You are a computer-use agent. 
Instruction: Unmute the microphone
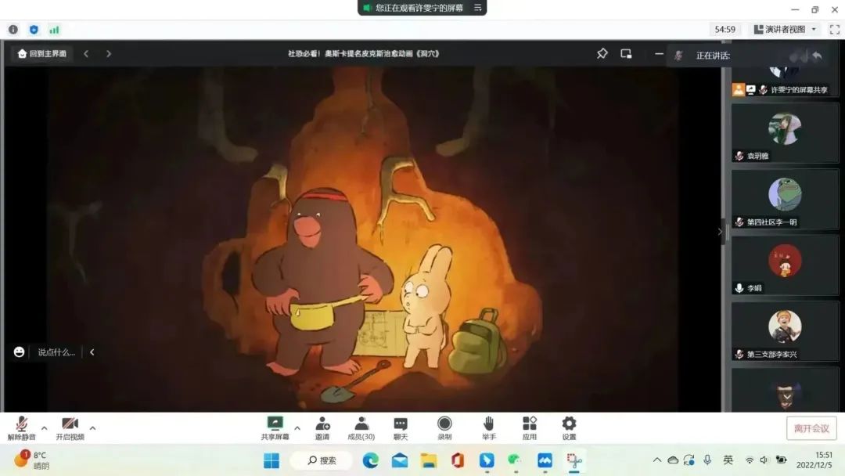pyautogui.click(x=22, y=428)
